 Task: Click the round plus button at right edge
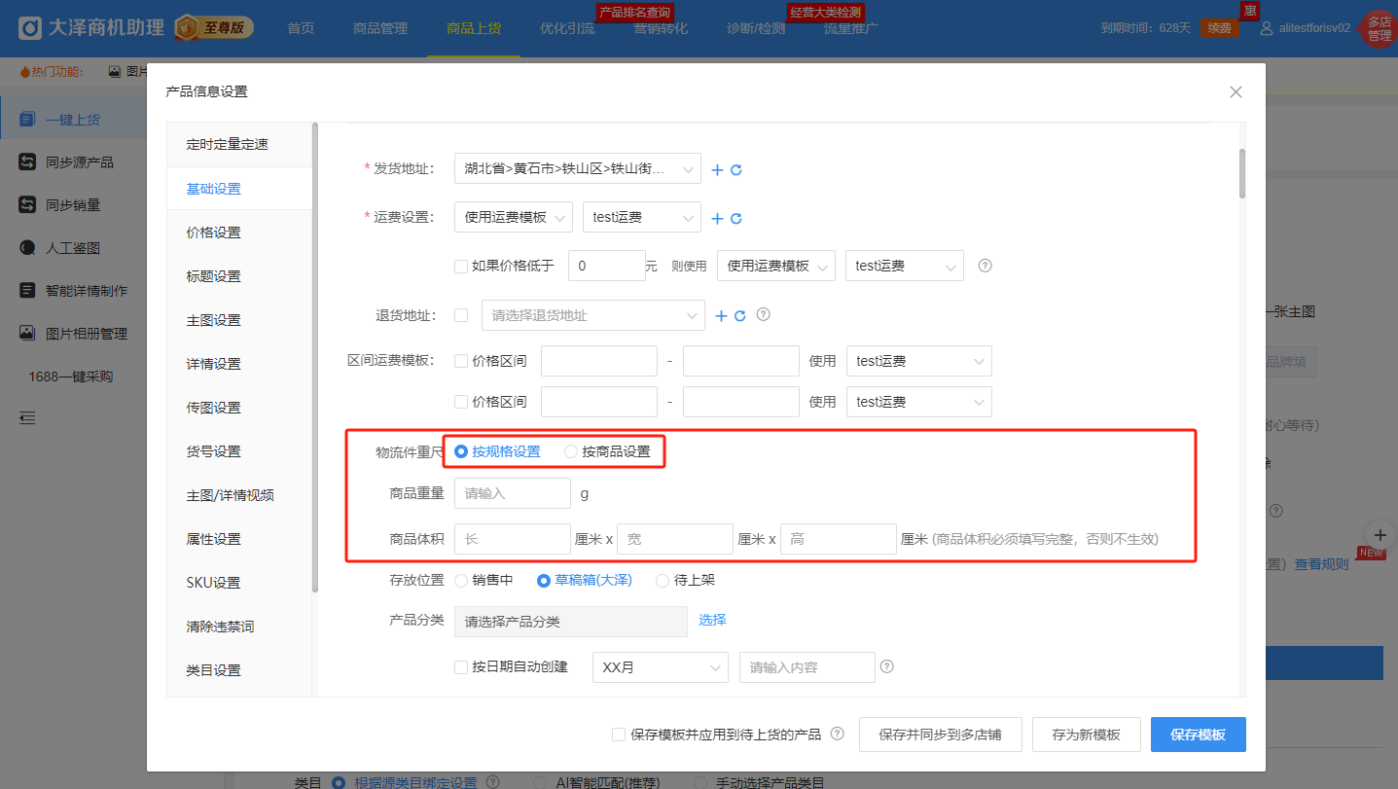coord(1380,534)
